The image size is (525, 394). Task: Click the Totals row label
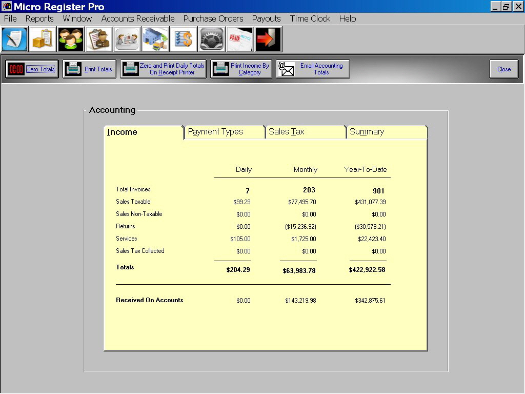[x=125, y=267]
